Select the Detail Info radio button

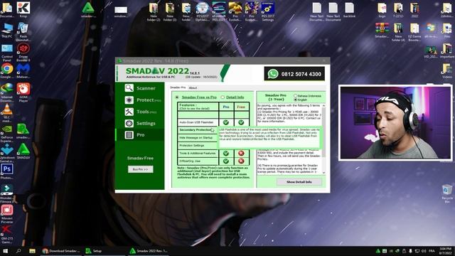click(223, 97)
